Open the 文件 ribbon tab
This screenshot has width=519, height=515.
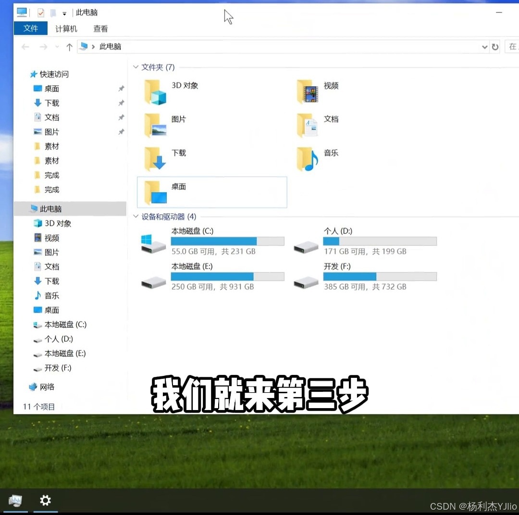[30, 28]
